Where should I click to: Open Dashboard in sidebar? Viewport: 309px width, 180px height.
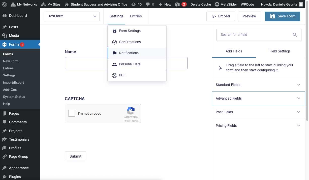20,16
